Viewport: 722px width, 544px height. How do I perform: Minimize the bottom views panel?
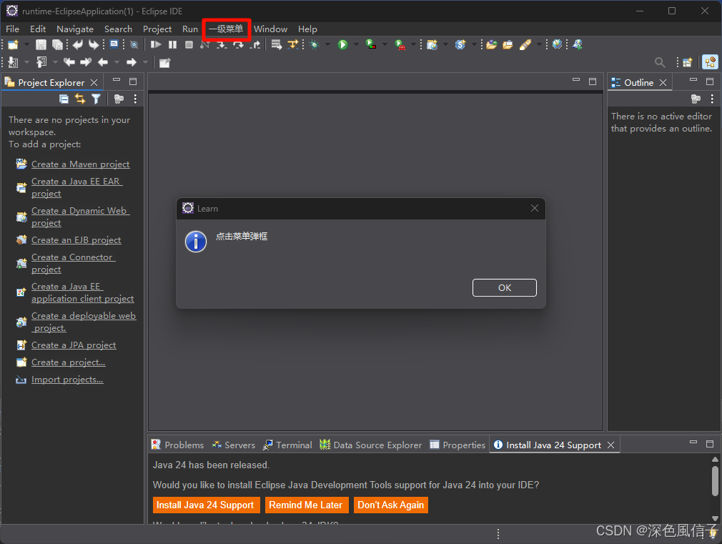pos(693,442)
